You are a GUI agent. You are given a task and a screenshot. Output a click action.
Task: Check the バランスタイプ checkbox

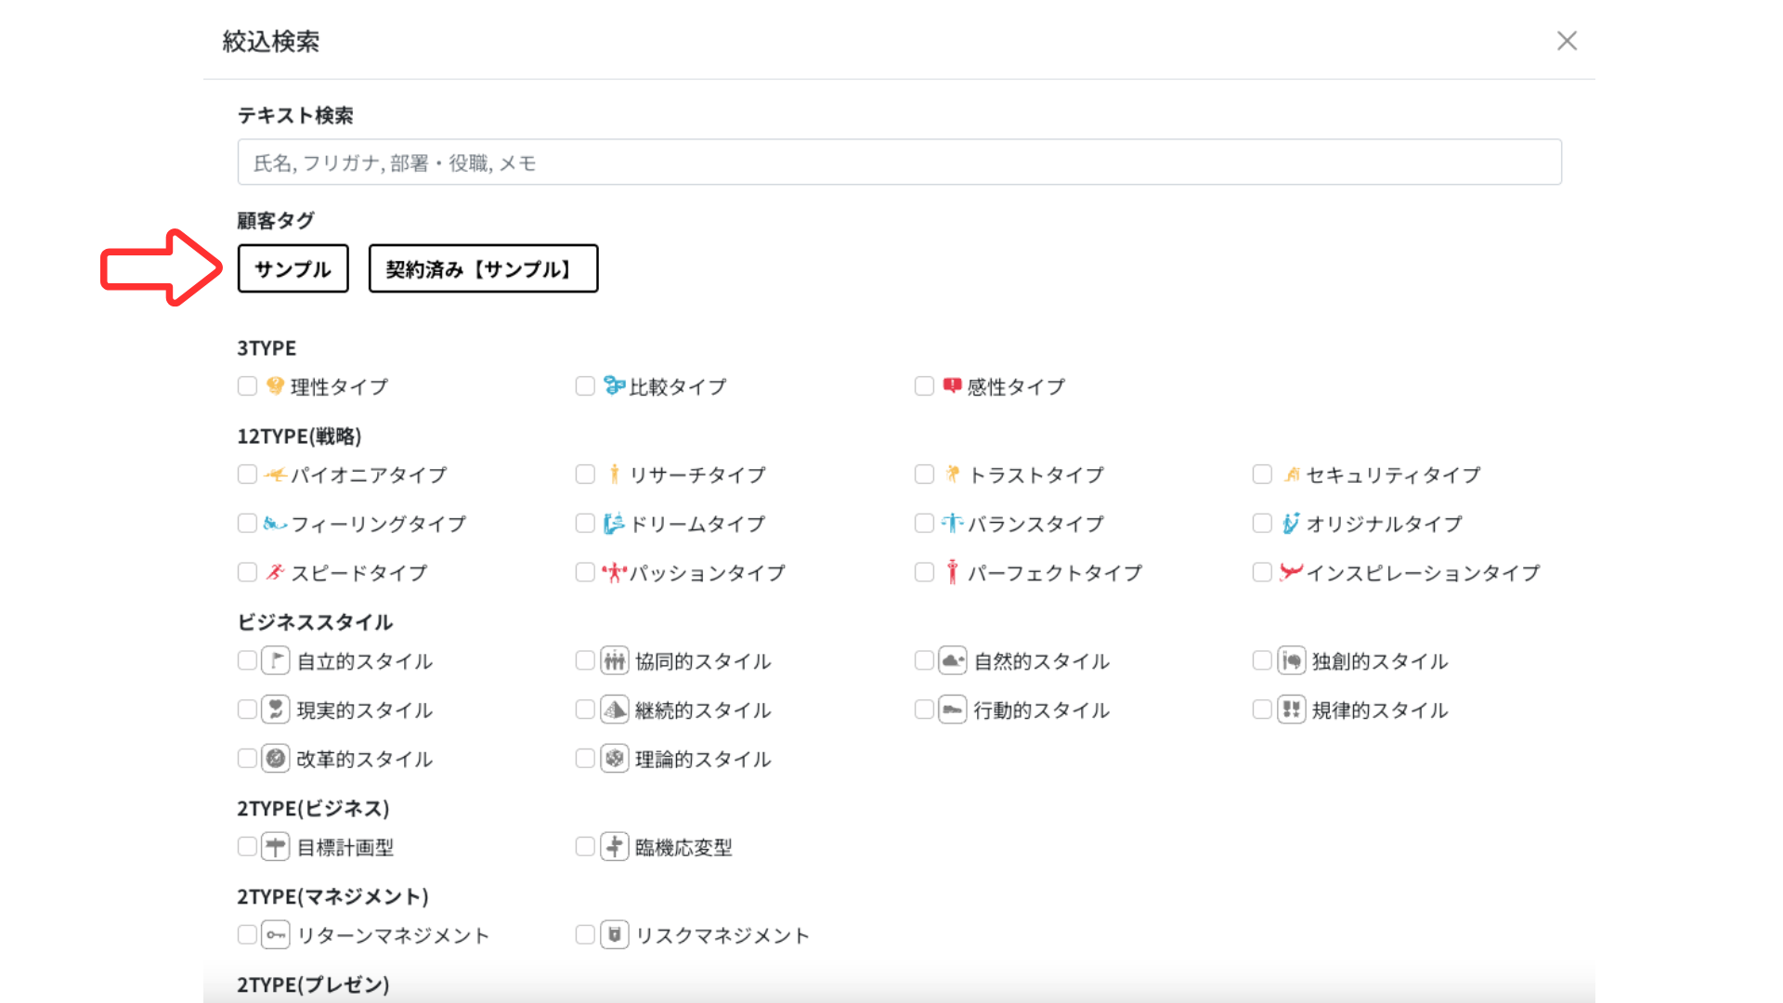point(924,524)
